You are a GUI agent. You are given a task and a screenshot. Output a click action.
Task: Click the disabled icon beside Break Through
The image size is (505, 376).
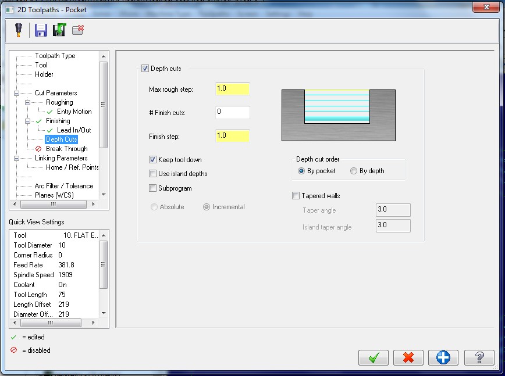point(38,149)
